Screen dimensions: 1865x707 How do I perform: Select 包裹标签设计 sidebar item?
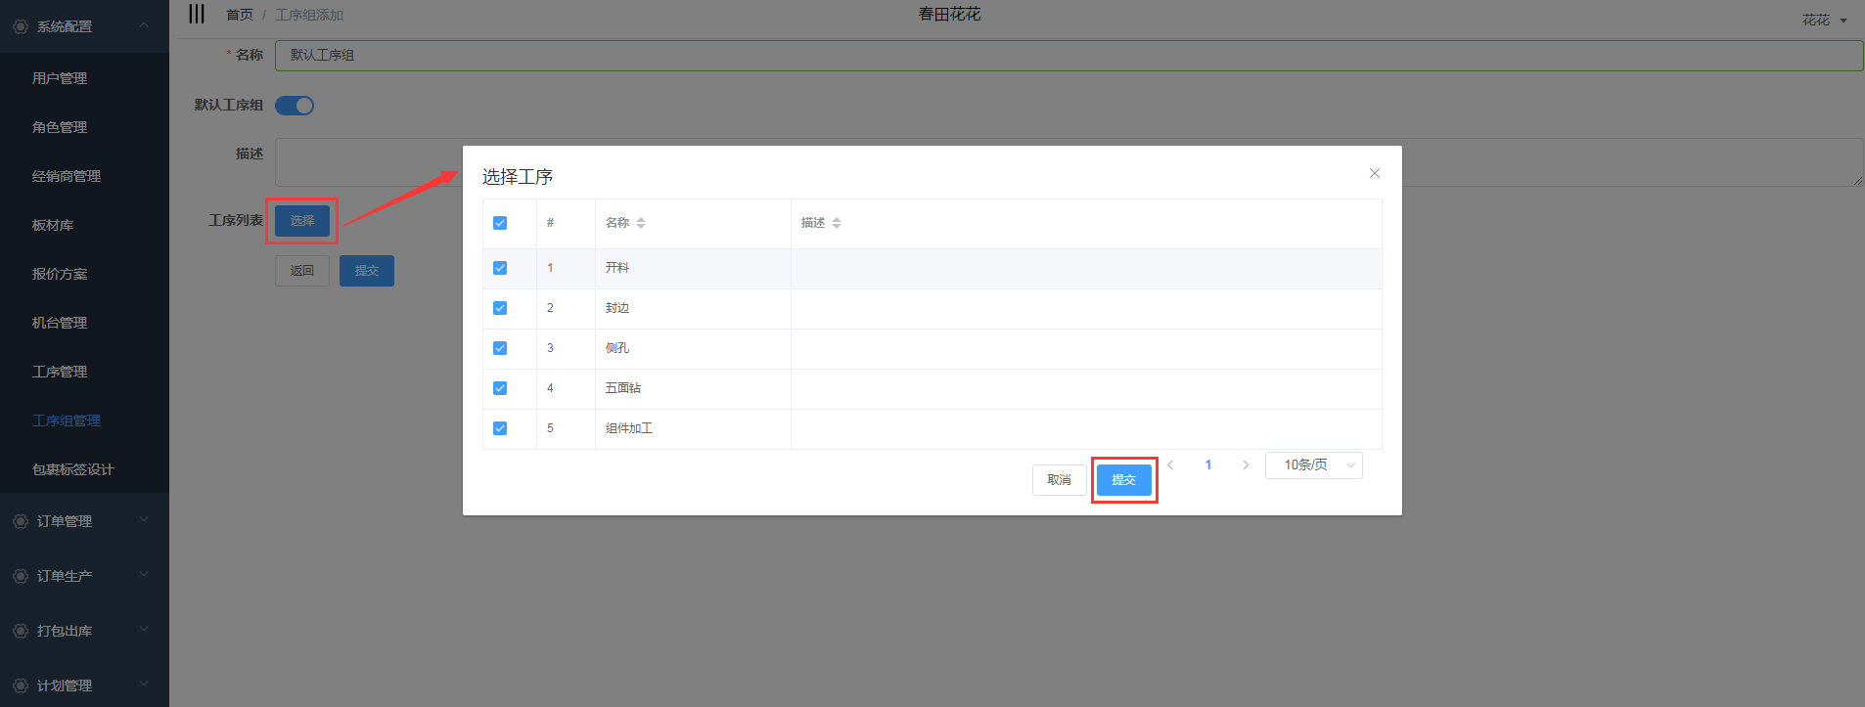point(72,469)
